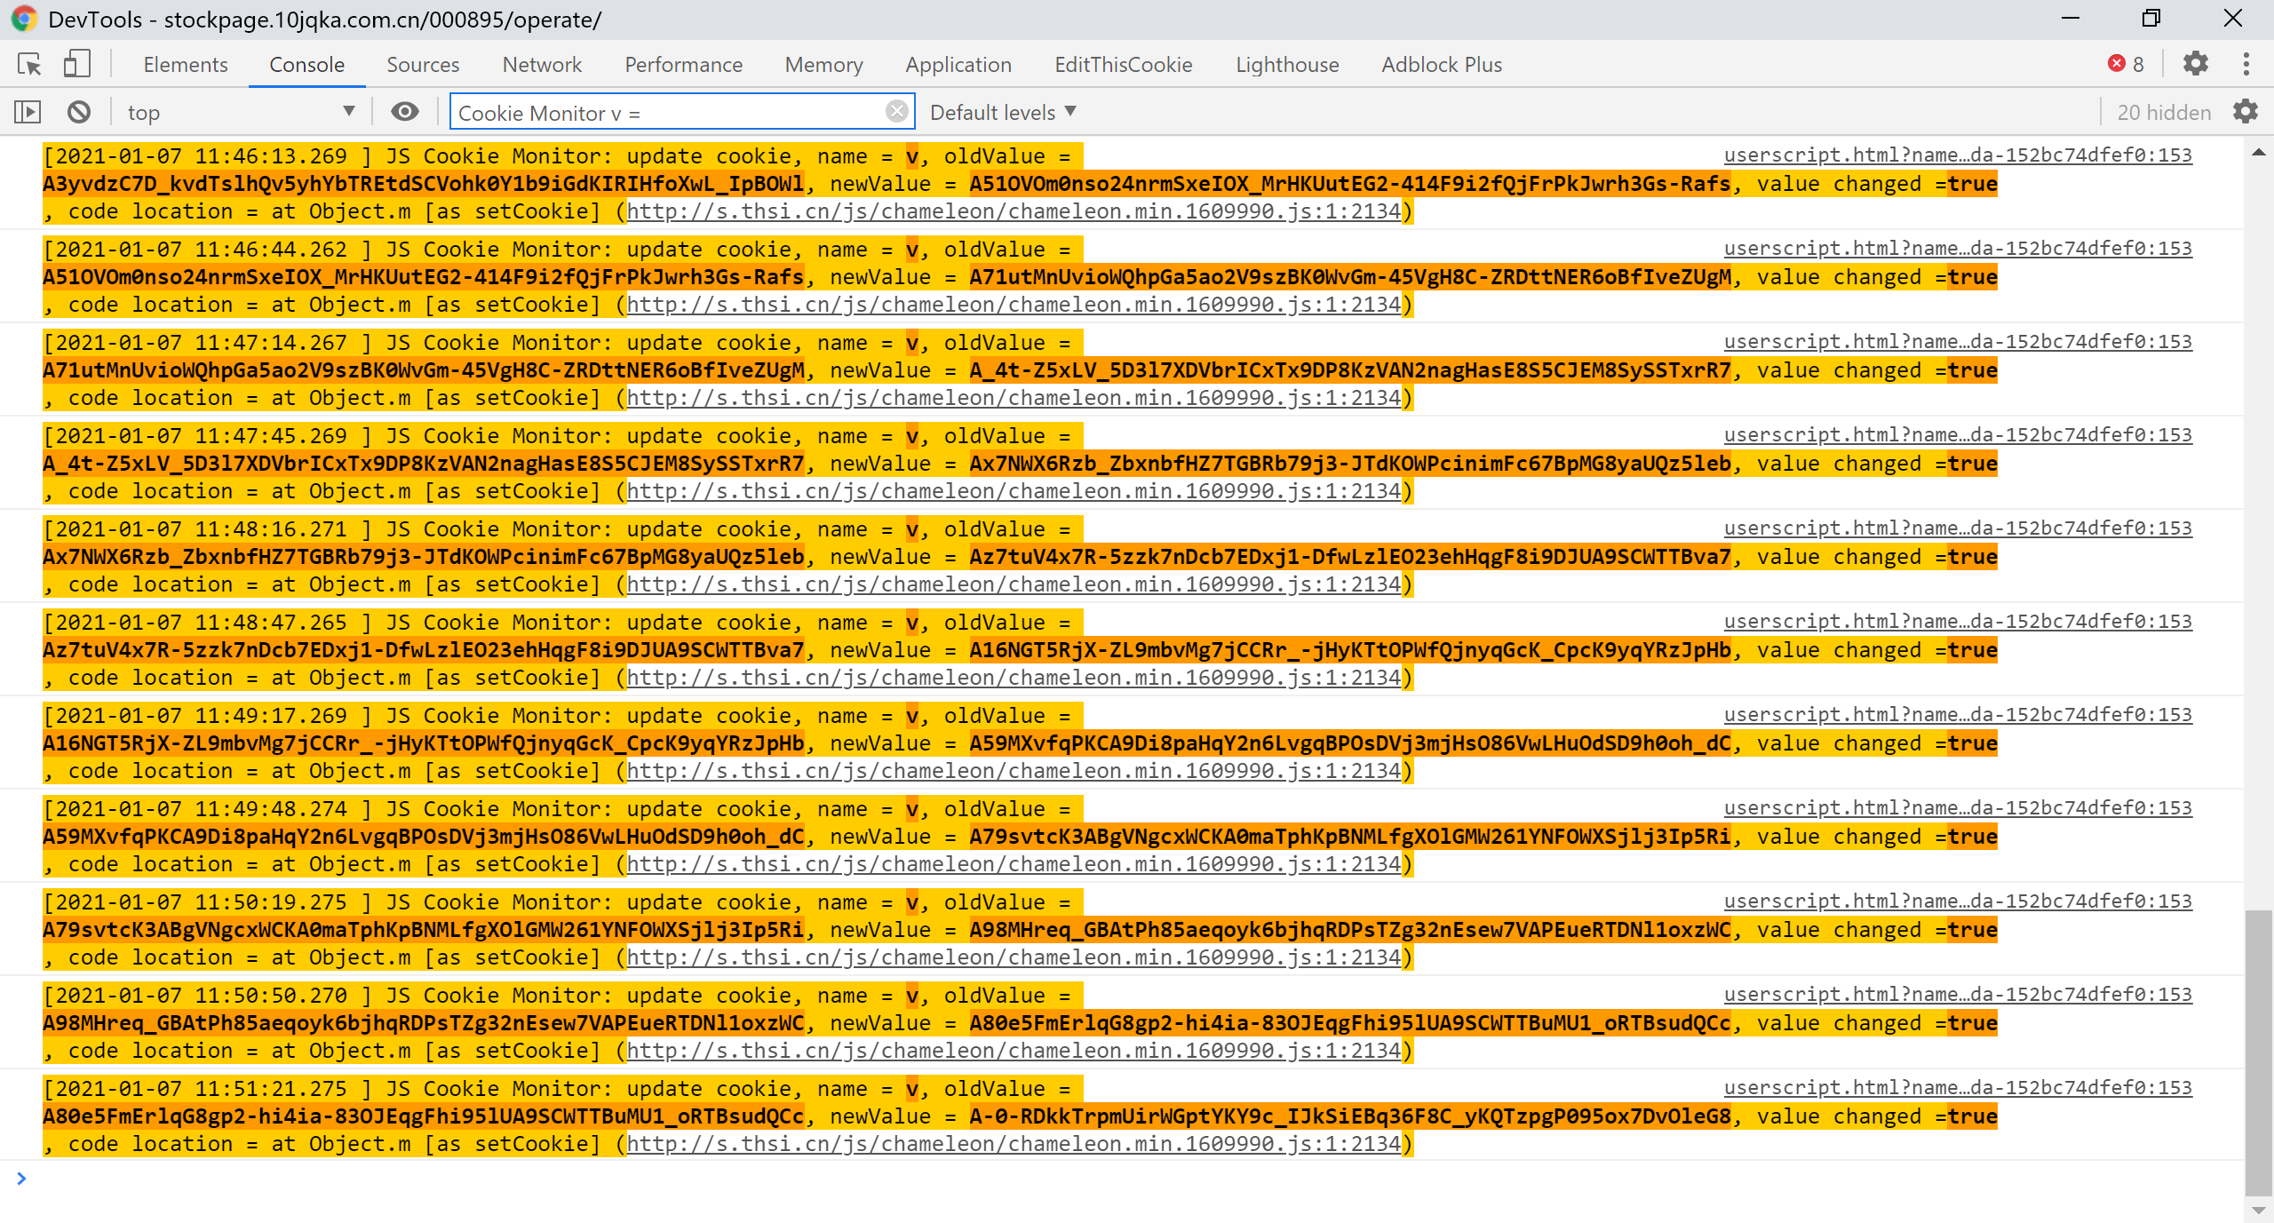2274x1223 pixels.
Task: Open the Default levels dropdown
Action: click(1001, 112)
